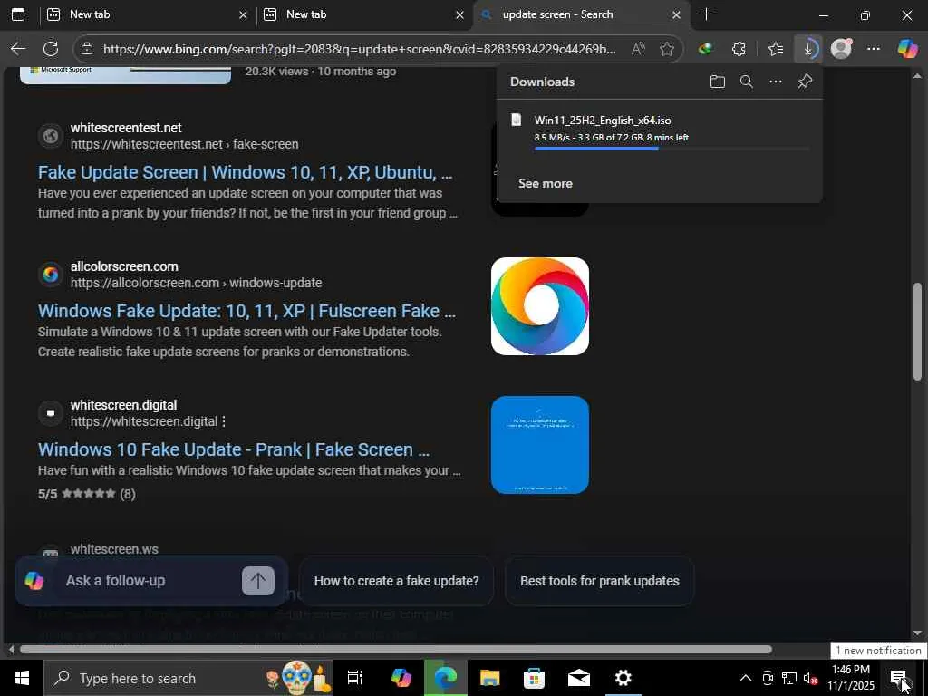Open Settings gear on the taskbar
The height and width of the screenshot is (696, 928).
pos(623,678)
